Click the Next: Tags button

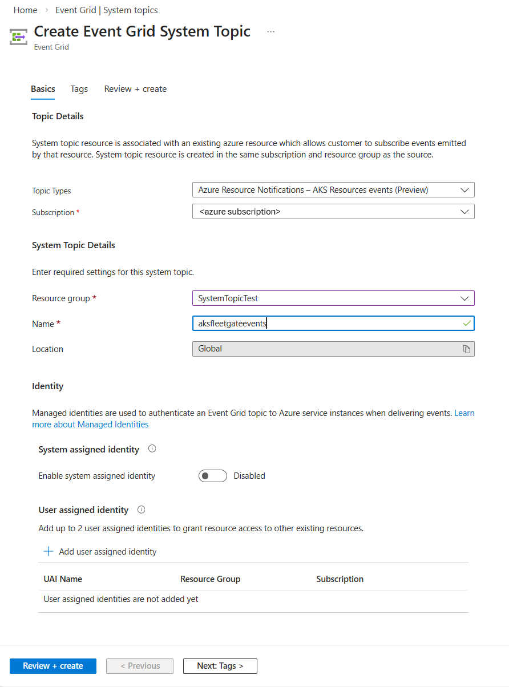pos(220,666)
